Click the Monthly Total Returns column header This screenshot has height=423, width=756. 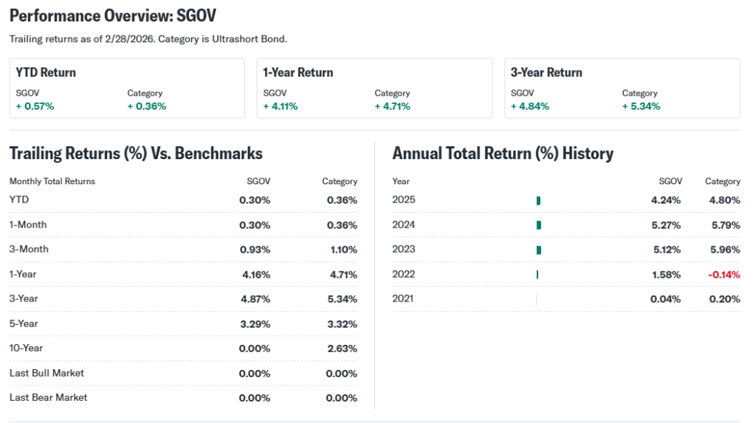(x=52, y=181)
